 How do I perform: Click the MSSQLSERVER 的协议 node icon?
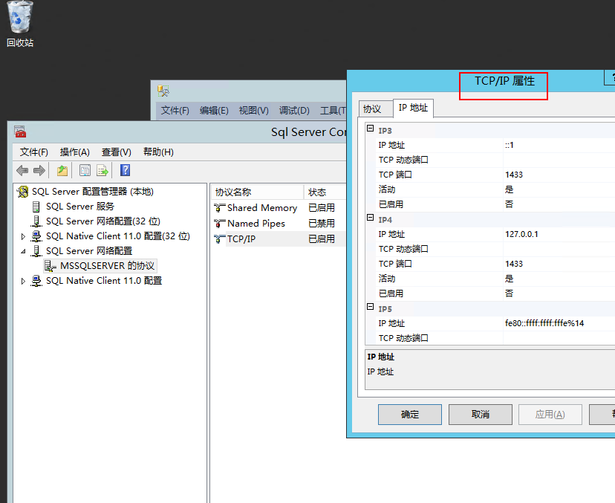[x=51, y=266]
